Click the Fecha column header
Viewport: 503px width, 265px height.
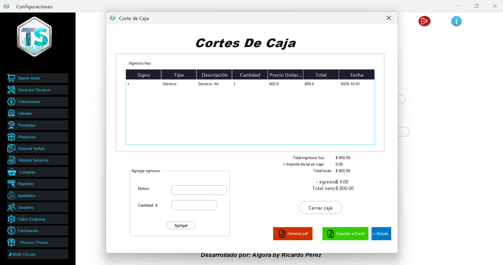point(357,75)
